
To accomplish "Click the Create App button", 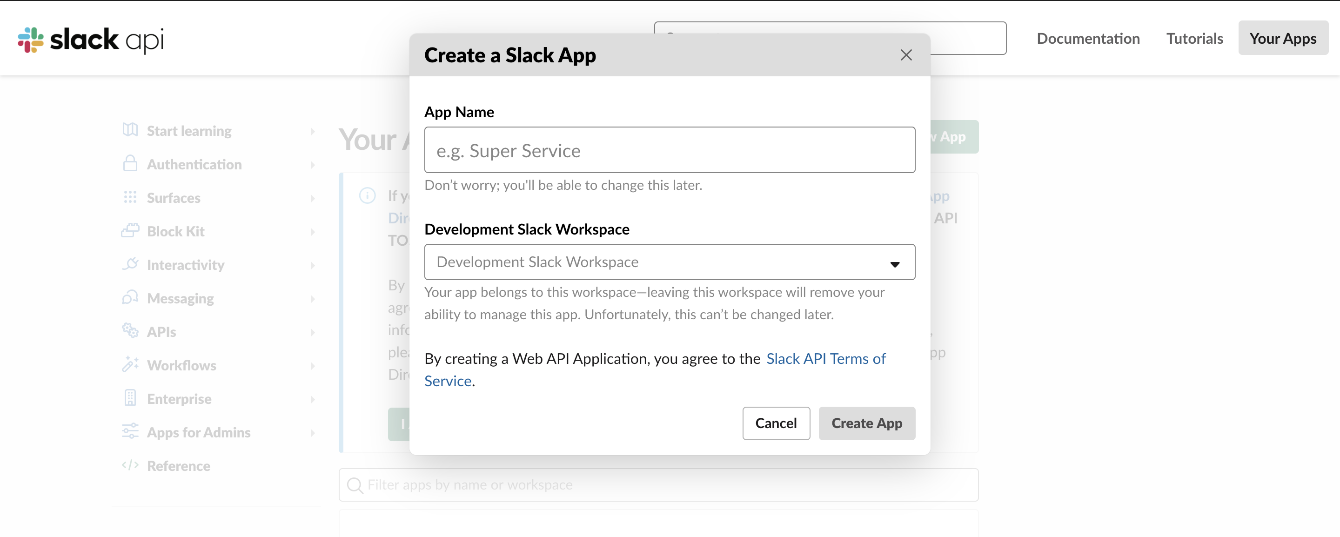I will (x=866, y=423).
